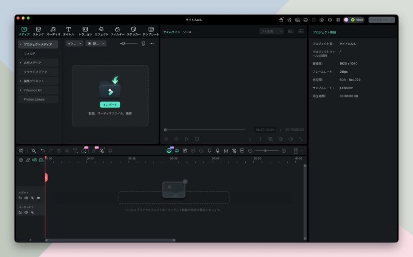Screen dimensions: 413x257
Task: Mute the ビデオ 1 track speaker icon
Action: click(x=26, y=198)
